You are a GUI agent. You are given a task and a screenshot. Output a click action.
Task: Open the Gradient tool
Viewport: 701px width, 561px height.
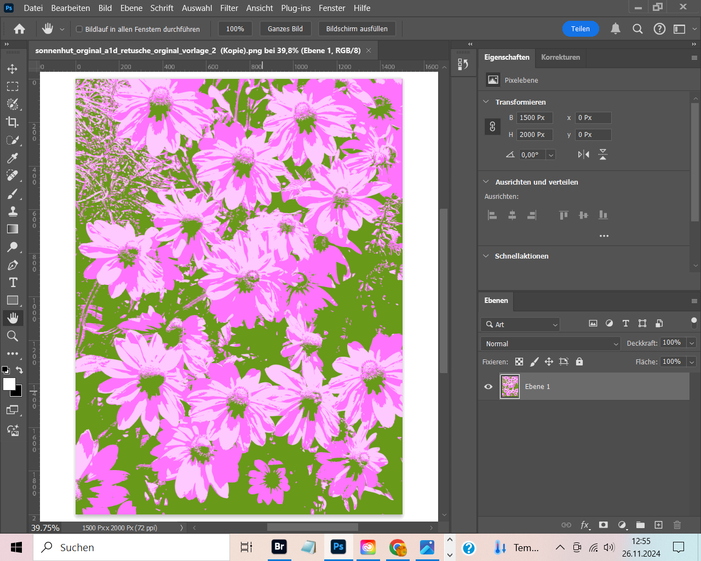pyautogui.click(x=13, y=229)
